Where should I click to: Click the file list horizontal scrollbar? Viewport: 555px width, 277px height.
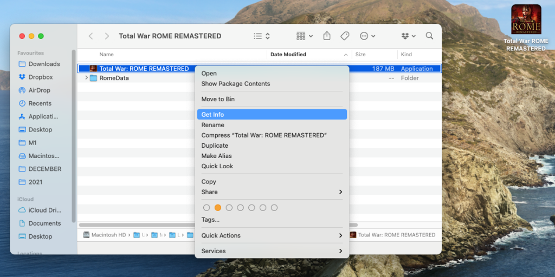pos(218,225)
